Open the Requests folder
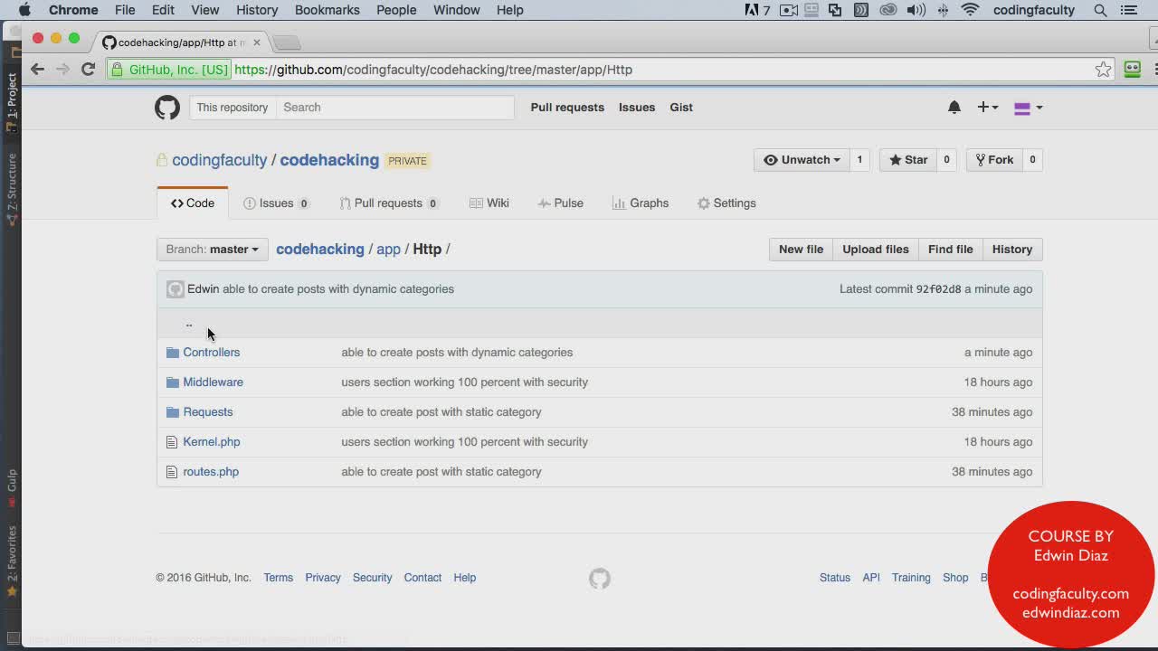Image resolution: width=1158 pixels, height=651 pixels. point(208,412)
